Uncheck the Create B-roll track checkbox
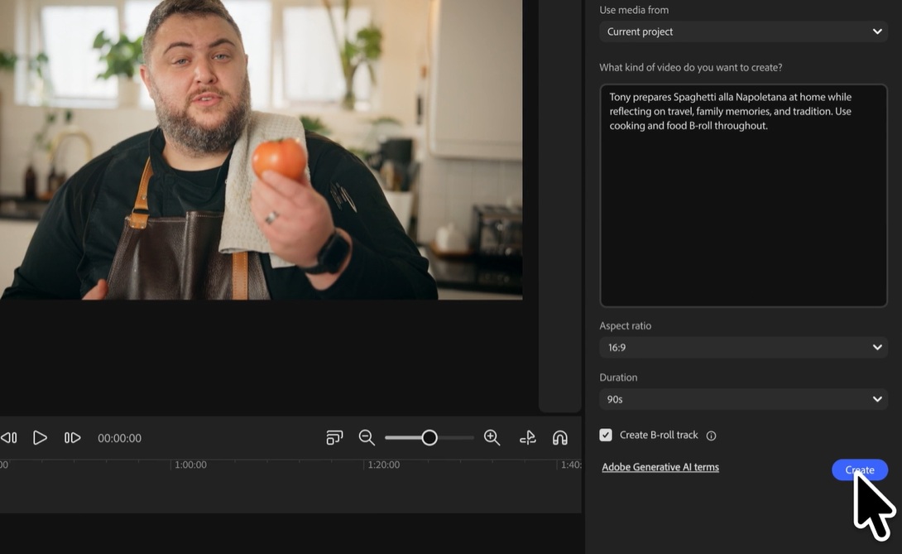The width and height of the screenshot is (902, 554). [x=606, y=435]
